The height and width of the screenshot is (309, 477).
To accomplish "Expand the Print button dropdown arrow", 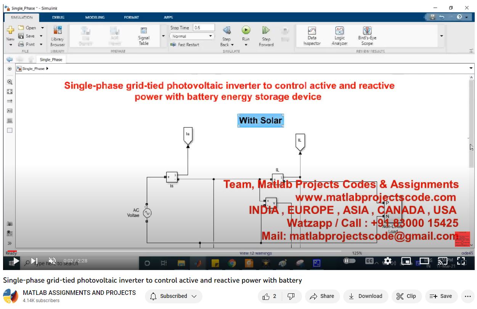I will [41, 45].
